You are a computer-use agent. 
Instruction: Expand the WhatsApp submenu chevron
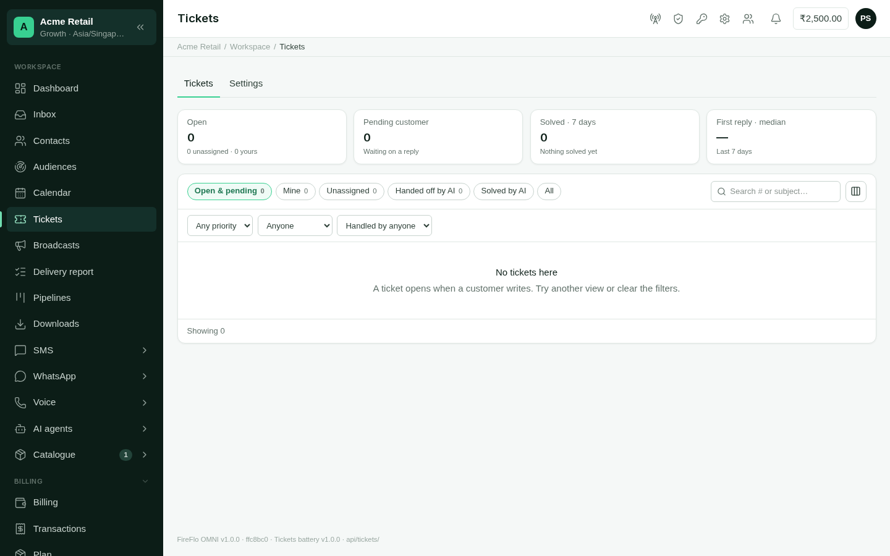145,376
